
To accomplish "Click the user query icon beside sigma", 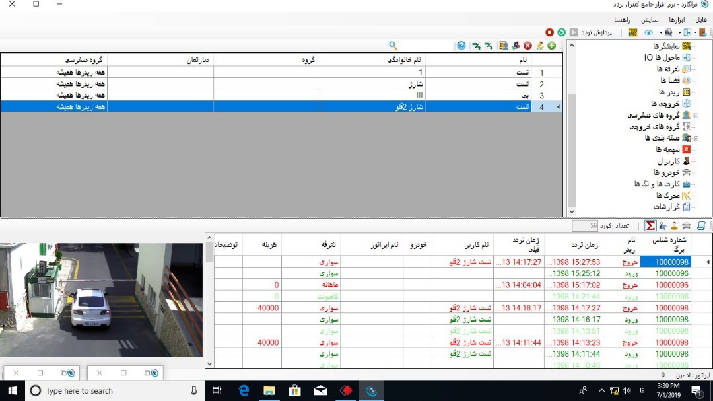I will (663, 226).
